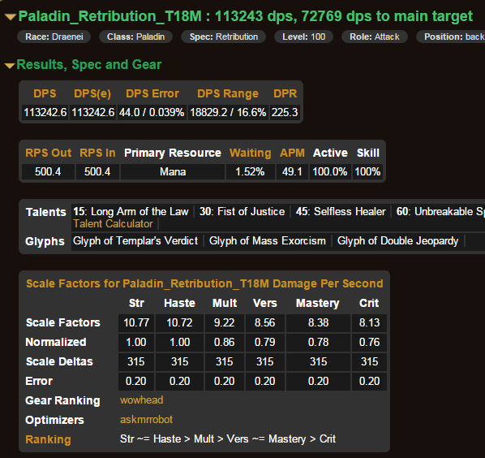Click the Scale Factors table title
The image size is (485, 458).
[204, 283]
